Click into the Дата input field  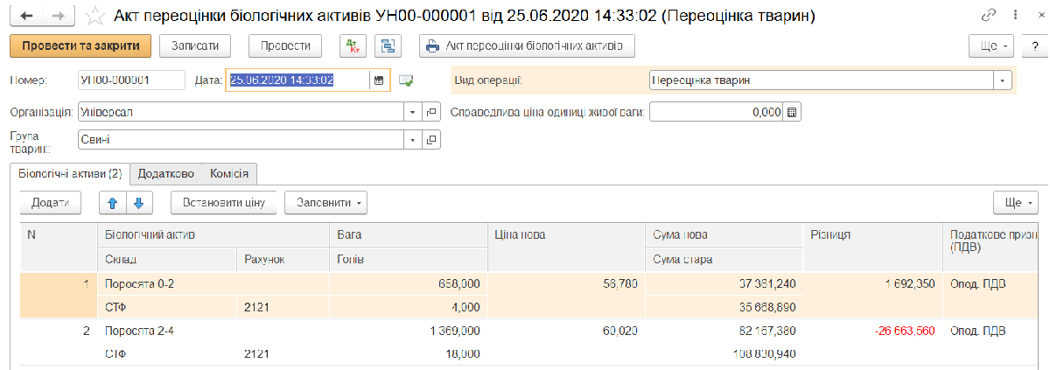pyautogui.click(x=297, y=80)
